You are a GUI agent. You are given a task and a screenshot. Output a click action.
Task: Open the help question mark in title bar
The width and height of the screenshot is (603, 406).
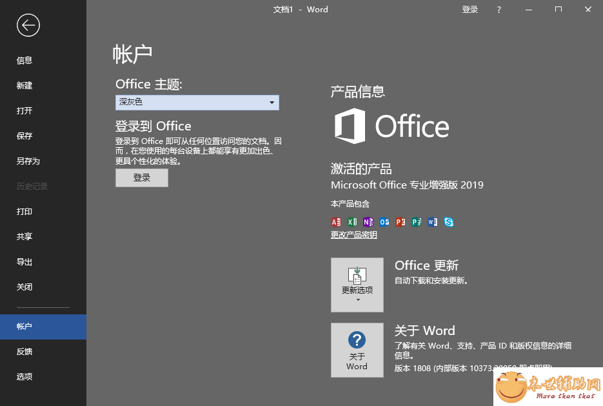tap(499, 10)
